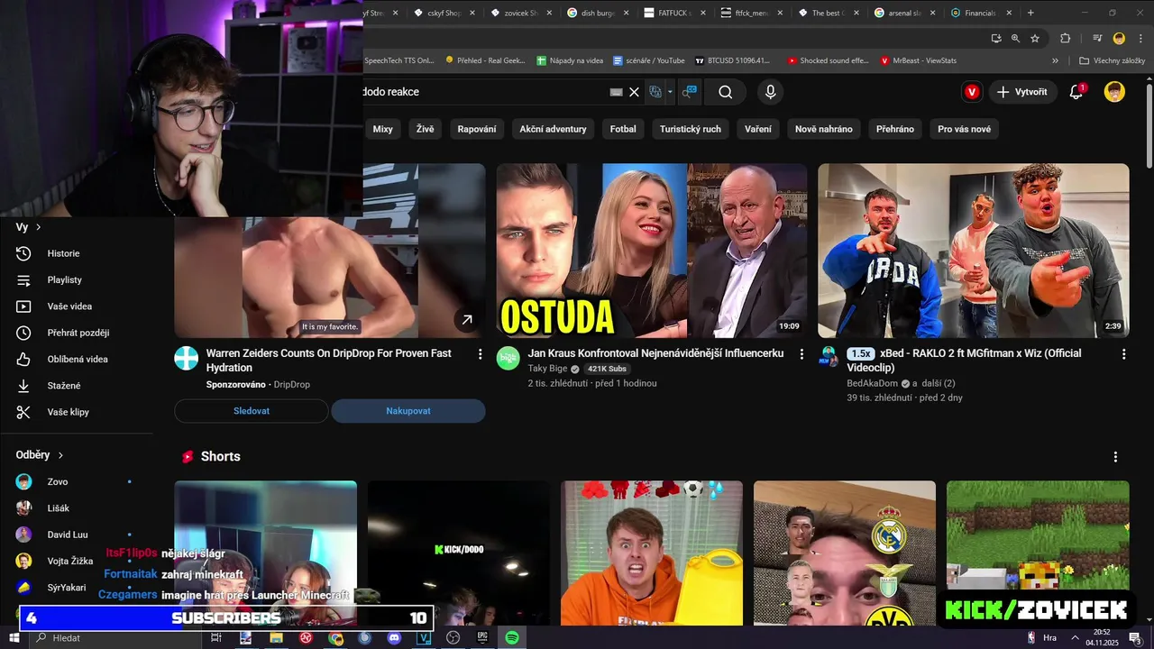
Task: Open Windows Start menu
Action: click(x=14, y=637)
